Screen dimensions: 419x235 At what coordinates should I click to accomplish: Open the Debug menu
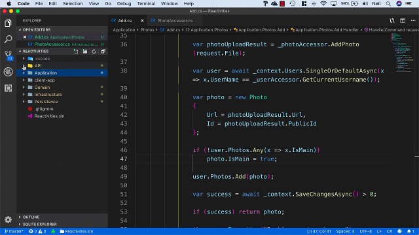point(124,3)
